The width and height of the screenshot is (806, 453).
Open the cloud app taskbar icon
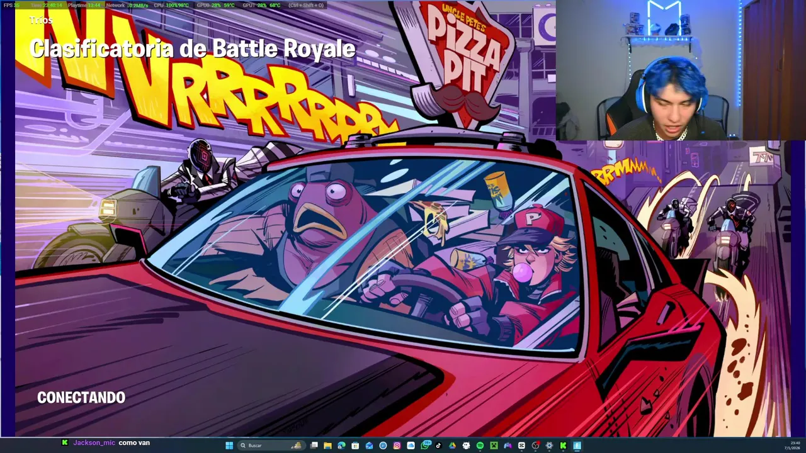point(411,445)
